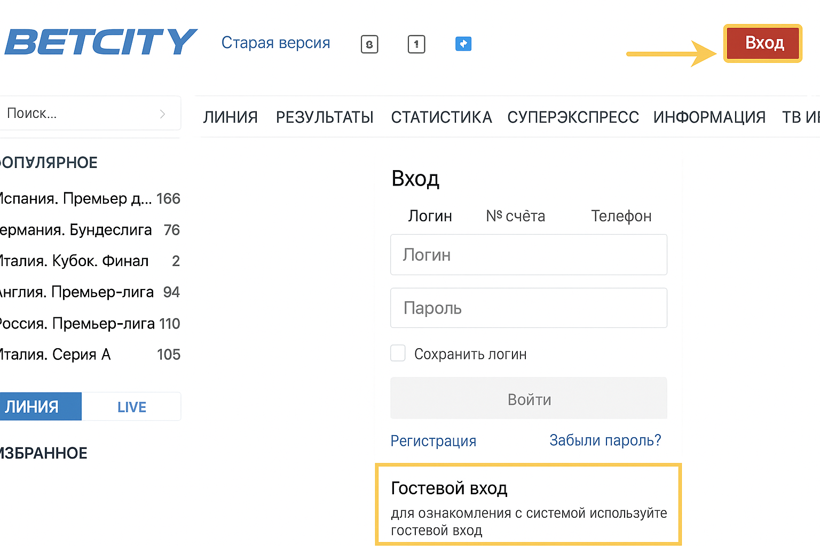Switch sidebar to LIVE mode
This screenshot has height=546, width=820.
(131, 406)
